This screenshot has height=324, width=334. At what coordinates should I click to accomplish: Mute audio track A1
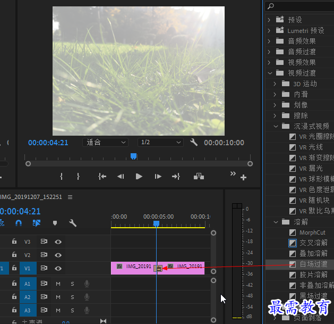click(x=58, y=284)
